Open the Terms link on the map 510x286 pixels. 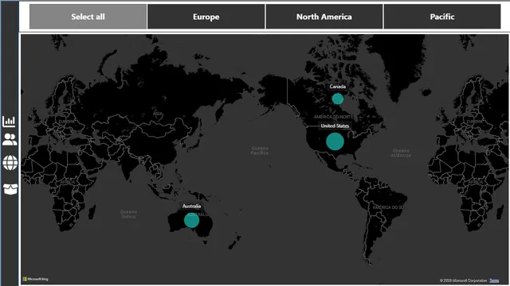pos(494,280)
